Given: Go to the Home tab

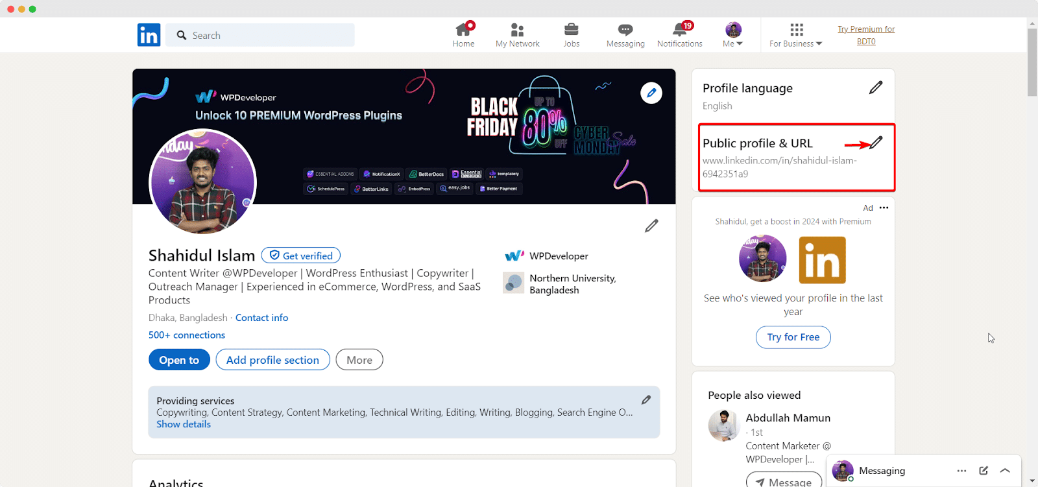Looking at the screenshot, I should pyautogui.click(x=463, y=35).
